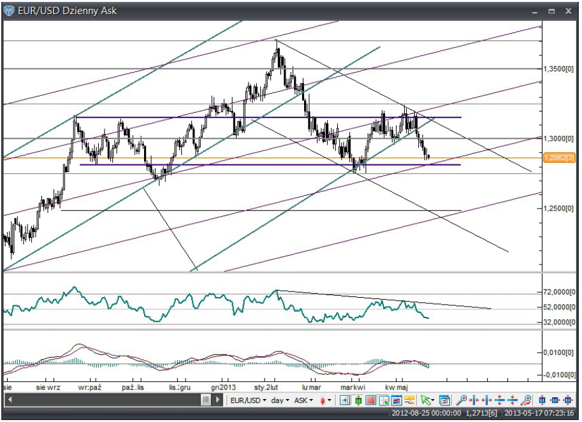582x422 pixels.
Task: Click the 52,0000 RSI level label
Action: coord(559,307)
